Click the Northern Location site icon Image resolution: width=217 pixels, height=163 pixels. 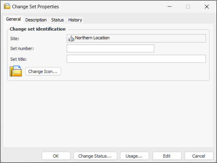pyautogui.click(x=71, y=38)
